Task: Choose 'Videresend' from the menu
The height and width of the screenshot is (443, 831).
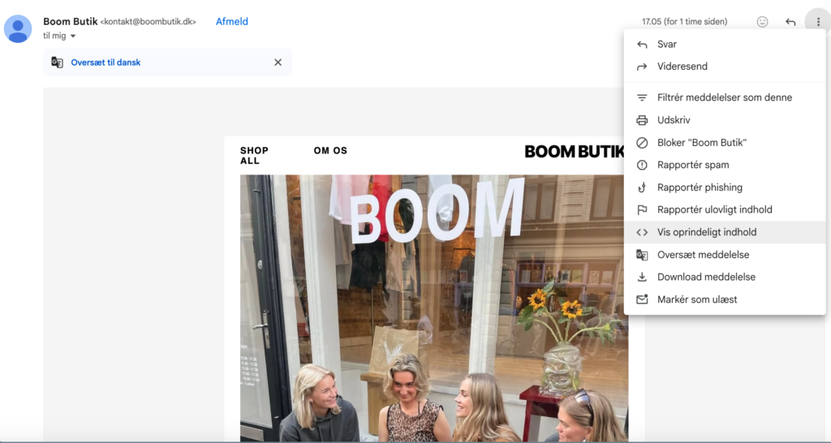Action: [x=725, y=67]
